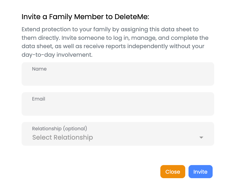Click the 'Invite a Family Member to DeleteMe:' heading
The height and width of the screenshot is (189, 235).
pyautogui.click(x=85, y=17)
